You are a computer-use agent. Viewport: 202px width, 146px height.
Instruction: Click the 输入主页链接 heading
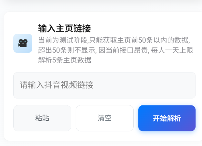click(x=65, y=28)
